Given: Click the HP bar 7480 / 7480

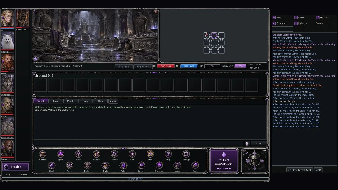Looking at the screenshot, I should 166,66.
